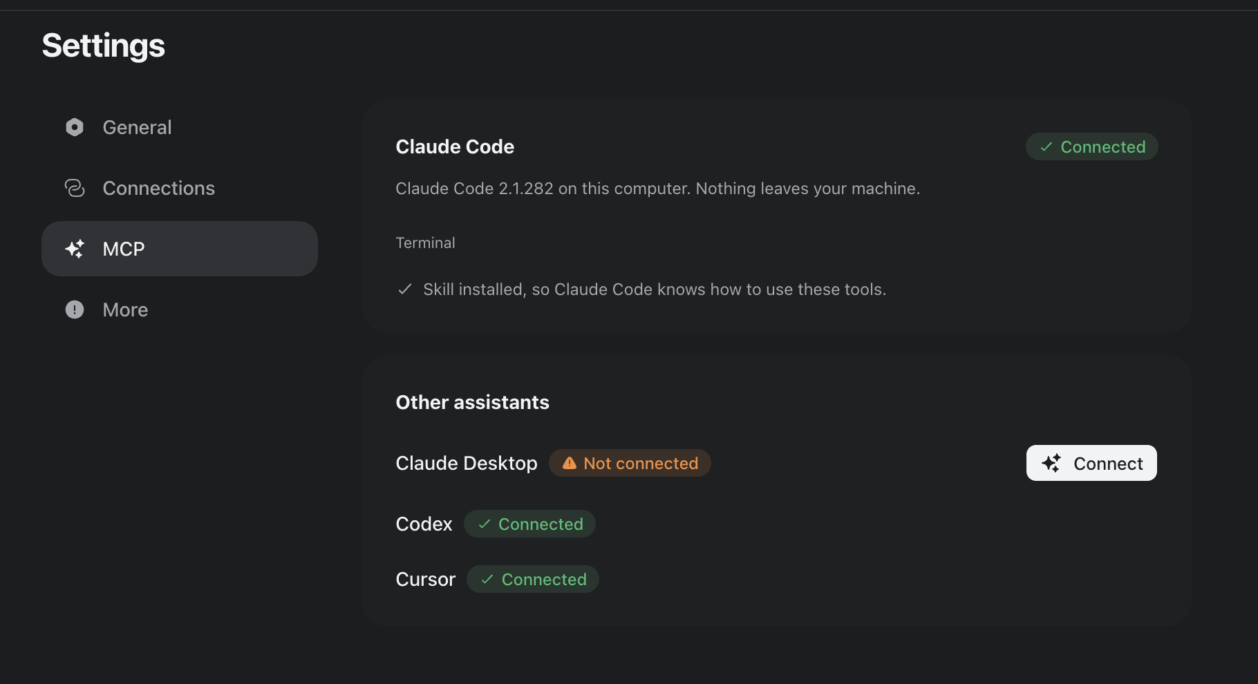Viewport: 1258px width, 684px height.
Task: Connect the Claude Desktop assistant
Action: tap(1091, 463)
